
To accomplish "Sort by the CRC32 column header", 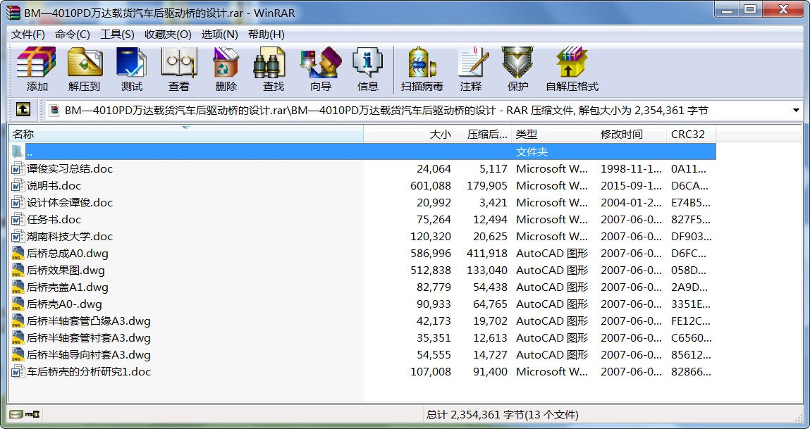I will click(x=691, y=135).
